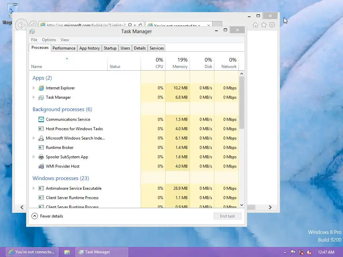The width and height of the screenshot is (343, 257).
Task: Sort by the Status column header
Action: (124, 63)
